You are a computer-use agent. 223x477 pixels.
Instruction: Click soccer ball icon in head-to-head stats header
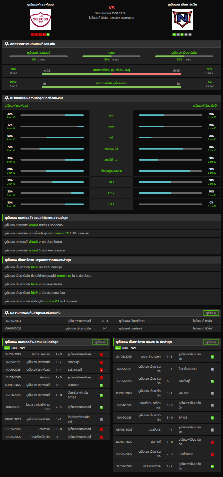(x=7, y=44)
